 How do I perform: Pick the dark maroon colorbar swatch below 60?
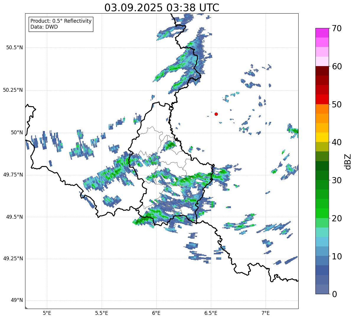(322, 71)
